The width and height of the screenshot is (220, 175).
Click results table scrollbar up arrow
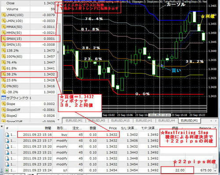pos(215,128)
